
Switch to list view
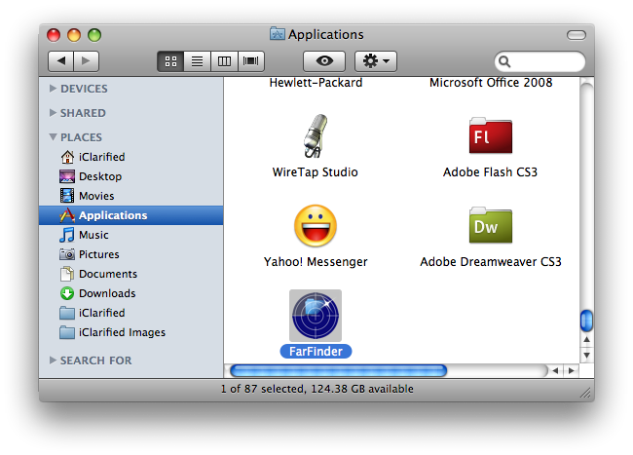[197, 61]
